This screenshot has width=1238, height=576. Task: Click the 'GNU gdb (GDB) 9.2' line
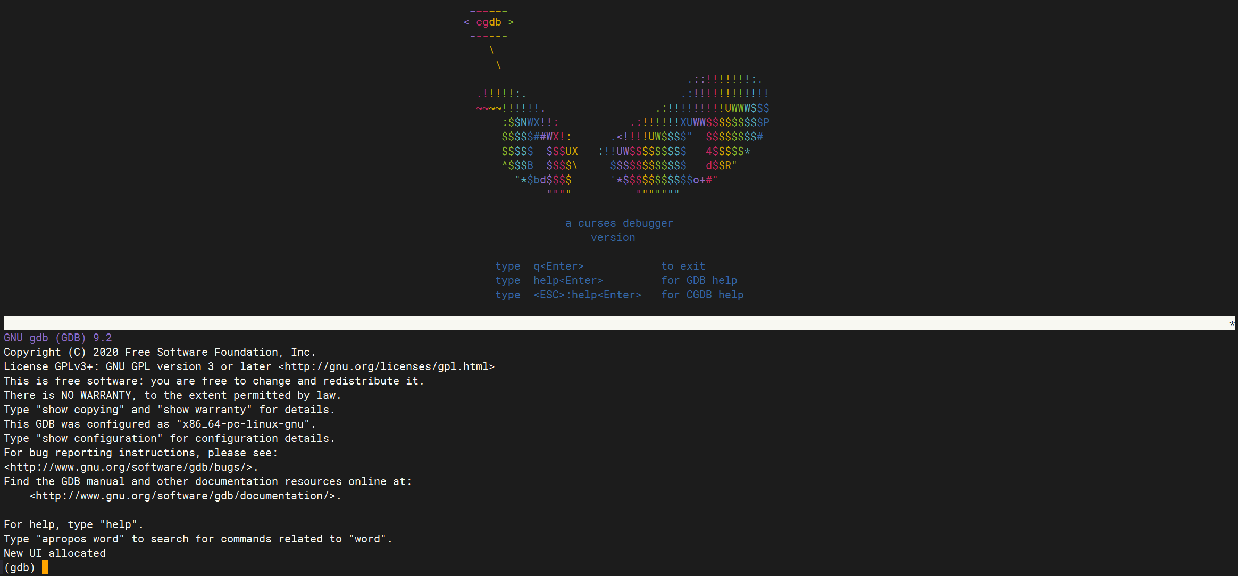click(58, 338)
